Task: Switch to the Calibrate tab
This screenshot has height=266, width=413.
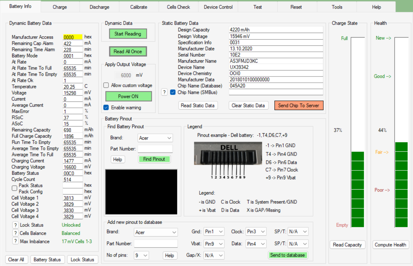Action: click(139, 7)
